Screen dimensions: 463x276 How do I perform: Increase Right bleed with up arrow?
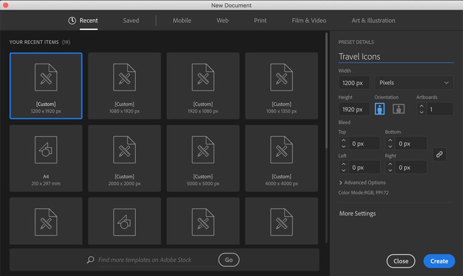[x=390, y=164]
